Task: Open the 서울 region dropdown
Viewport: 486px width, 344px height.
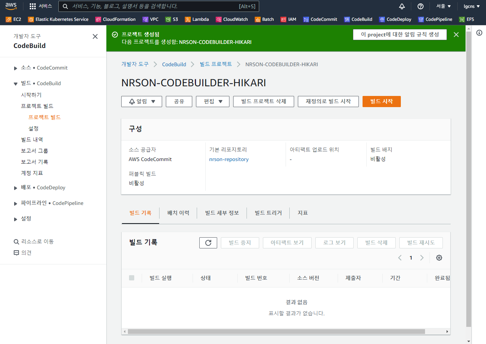Action: click(x=444, y=6)
